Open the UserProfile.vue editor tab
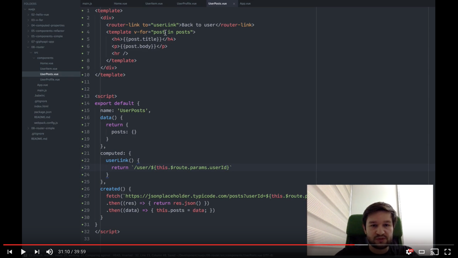This screenshot has width=458, height=258. (x=187, y=4)
